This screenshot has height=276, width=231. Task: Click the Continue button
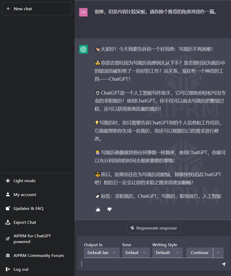coord(199,252)
